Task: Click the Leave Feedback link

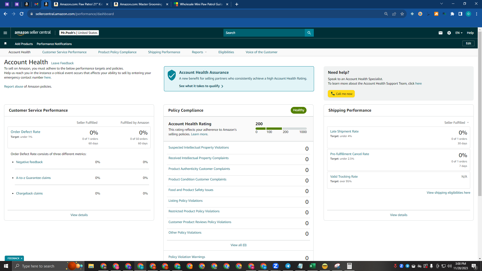Action: tap(62, 63)
